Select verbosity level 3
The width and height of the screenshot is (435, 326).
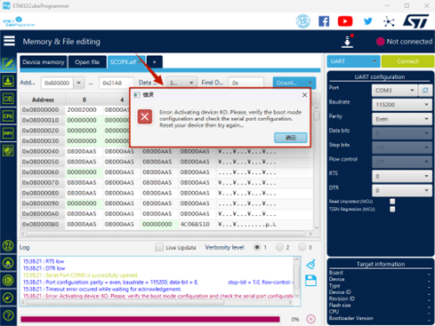pos(302,247)
